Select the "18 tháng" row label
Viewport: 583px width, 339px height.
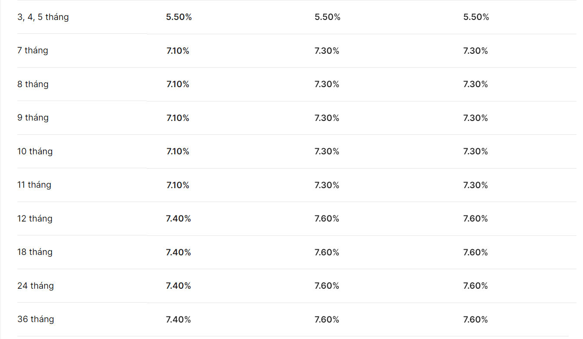click(35, 252)
